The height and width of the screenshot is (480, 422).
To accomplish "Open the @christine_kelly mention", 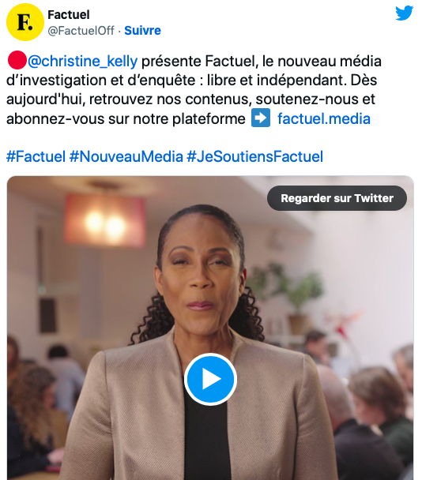I will 83,61.
